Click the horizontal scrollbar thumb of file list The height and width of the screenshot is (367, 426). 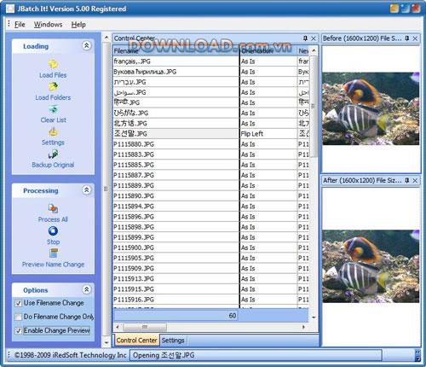click(145, 327)
